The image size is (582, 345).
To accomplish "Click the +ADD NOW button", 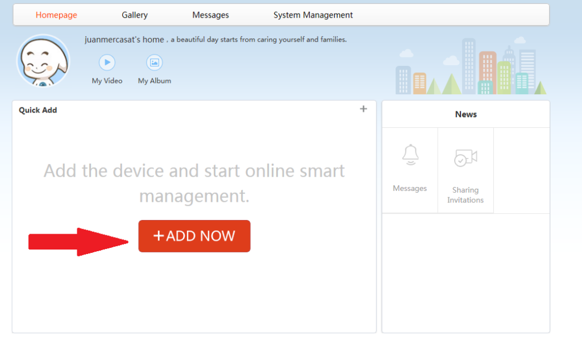I will (194, 236).
